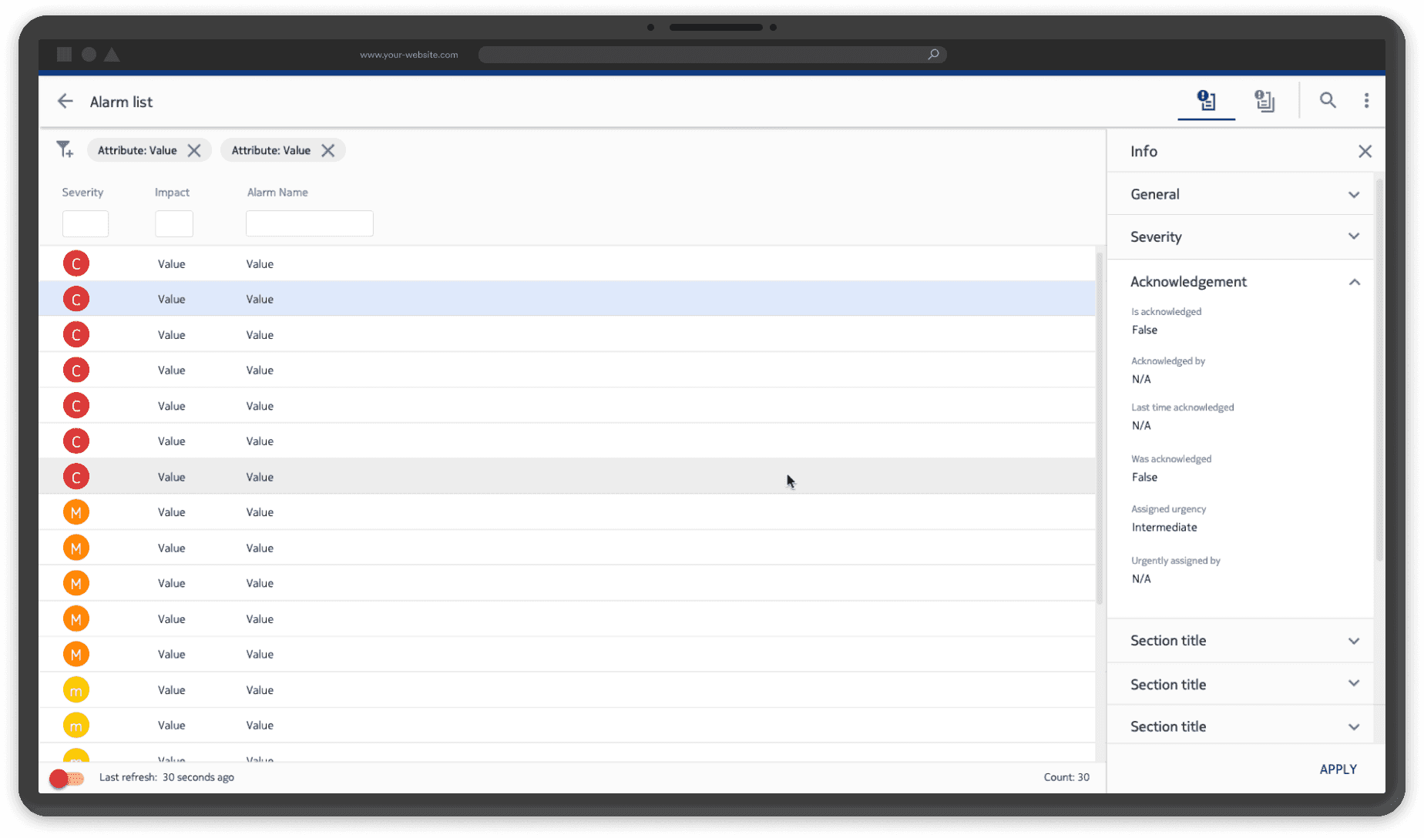Click the back arrow beside Alarm list
1424x838 pixels.
point(65,101)
